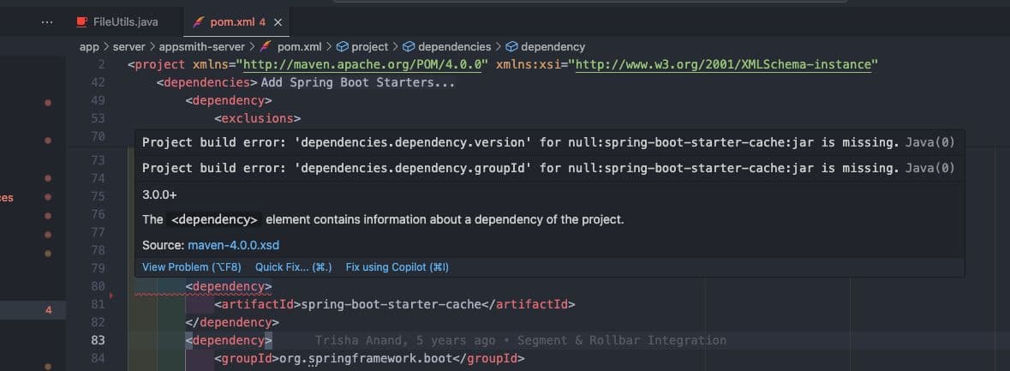Open the appsmith-server breadcrumb dropdown
The width and height of the screenshot is (1010, 371).
coord(198,46)
